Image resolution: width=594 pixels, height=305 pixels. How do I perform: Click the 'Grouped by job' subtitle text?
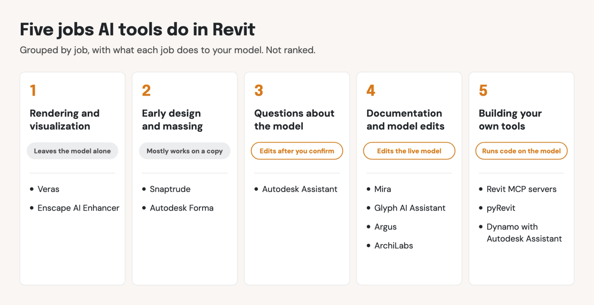pyautogui.click(x=167, y=50)
